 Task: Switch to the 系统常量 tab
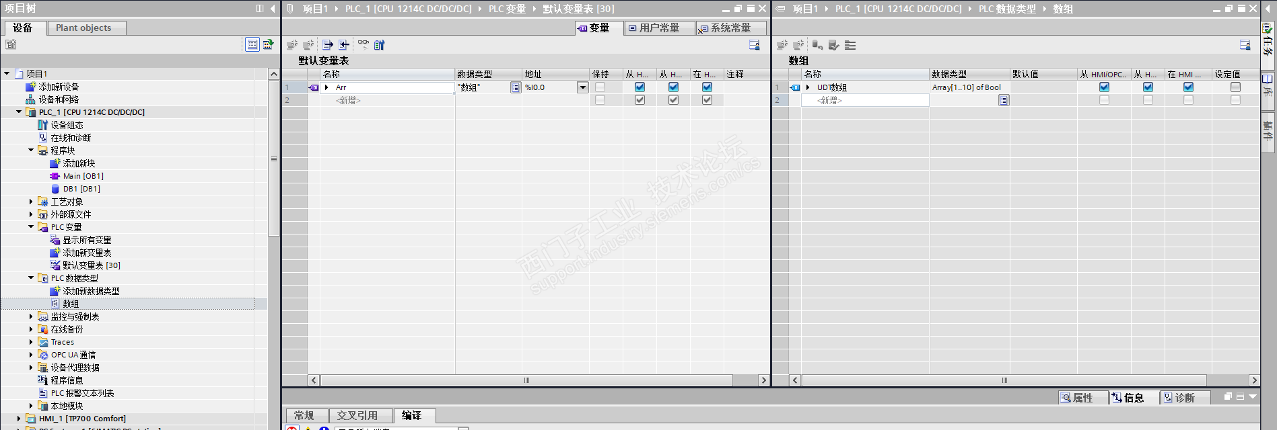tap(731, 28)
